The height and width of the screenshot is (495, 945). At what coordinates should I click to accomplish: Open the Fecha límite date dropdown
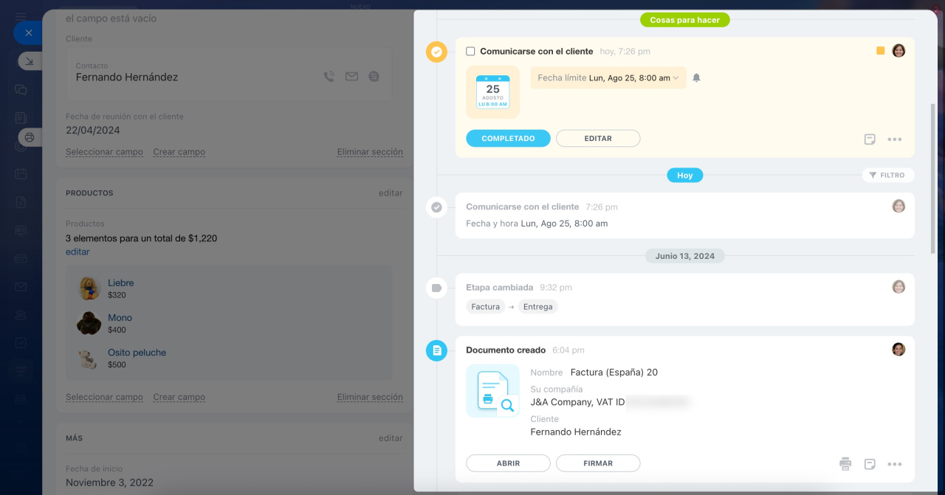(608, 78)
